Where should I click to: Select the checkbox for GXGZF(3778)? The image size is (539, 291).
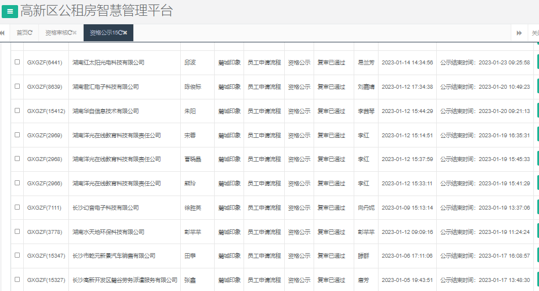pos(17,232)
